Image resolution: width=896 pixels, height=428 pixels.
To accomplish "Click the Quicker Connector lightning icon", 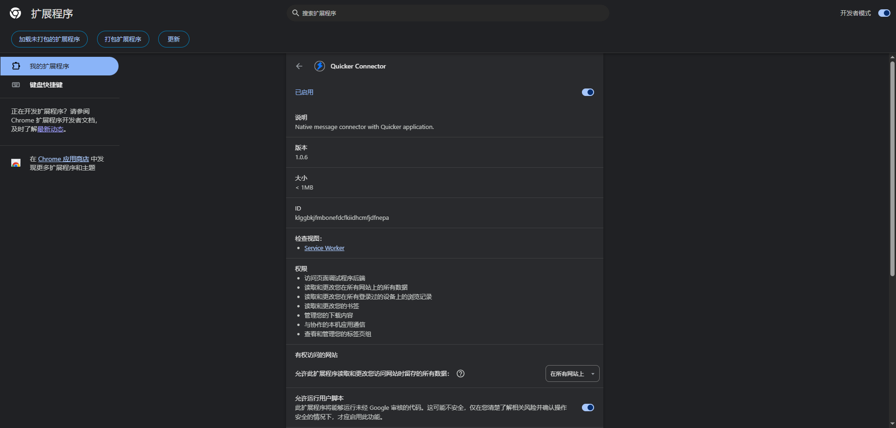I will click(320, 66).
